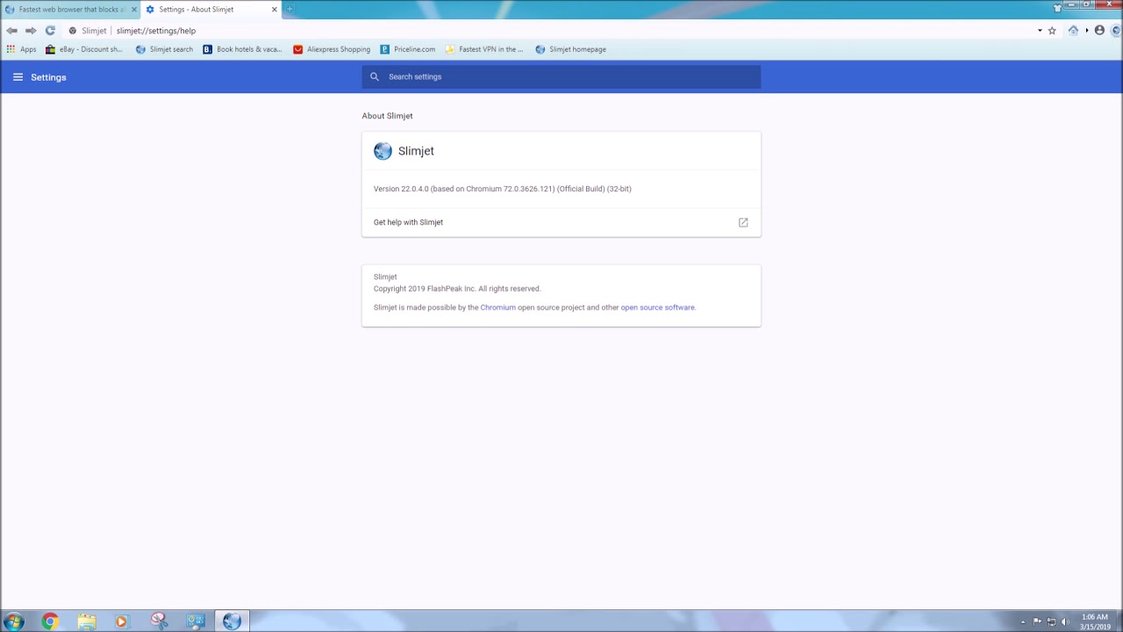Open a new tab
1123x632 pixels.
[290, 10]
